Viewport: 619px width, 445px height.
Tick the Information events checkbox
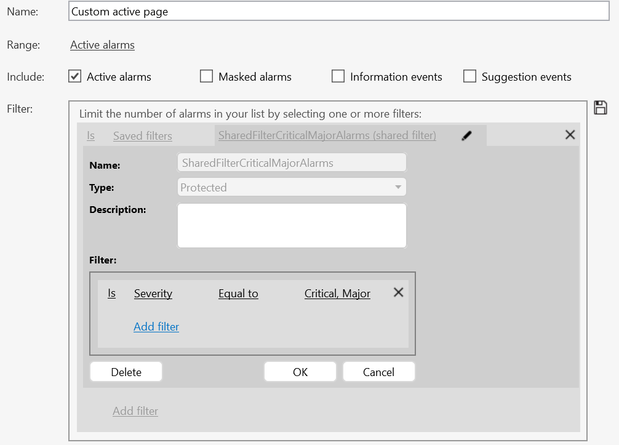(x=338, y=76)
